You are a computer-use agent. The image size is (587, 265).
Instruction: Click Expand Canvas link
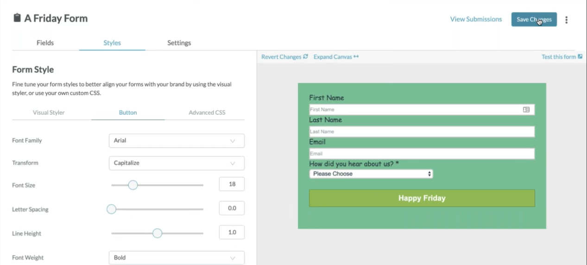point(336,57)
